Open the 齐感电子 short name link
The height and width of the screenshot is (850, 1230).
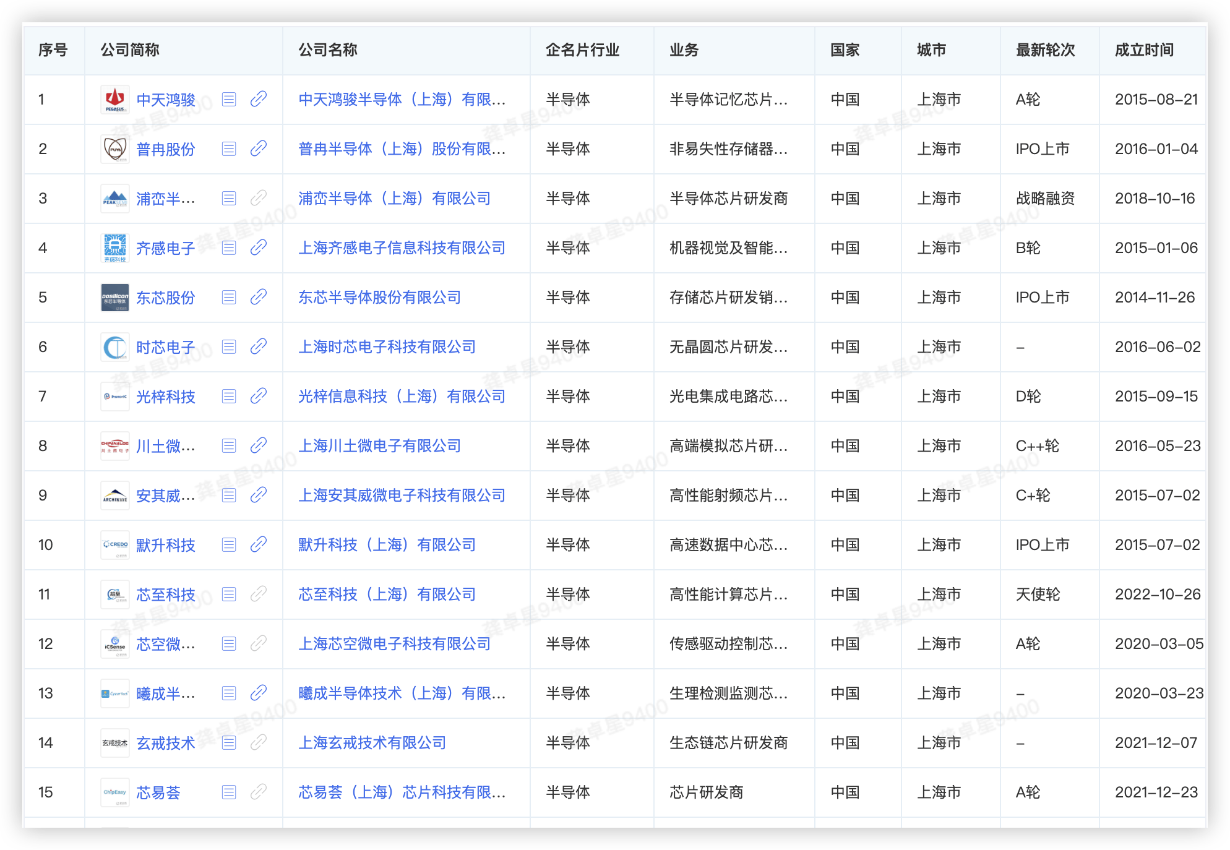(166, 248)
